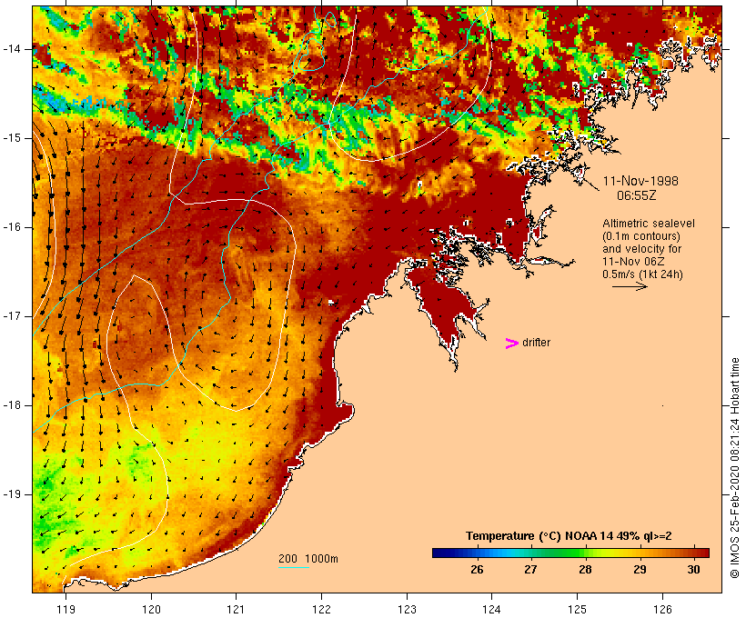Click the '200 1000m' bathymetry label
Viewport: 746px width, 618px height.
(308, 559)
